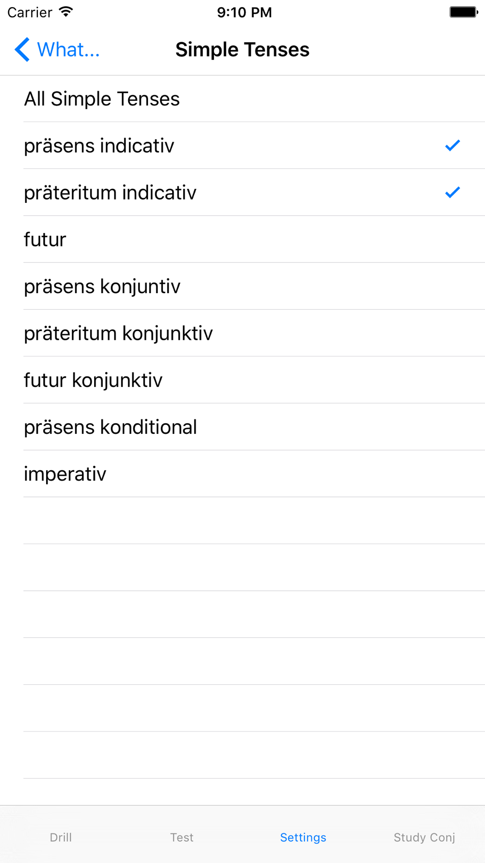Screen dimensions: 485x863
Task: Uncheck the präsens indicativ checkmark
Action: [453, 146]
